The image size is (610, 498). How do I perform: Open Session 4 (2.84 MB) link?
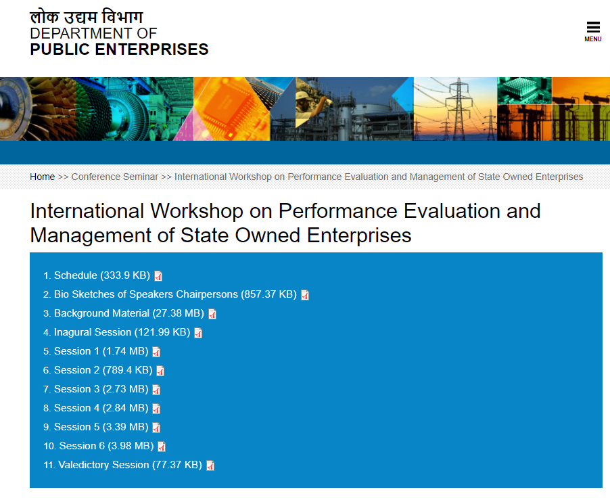pos(101,408)
